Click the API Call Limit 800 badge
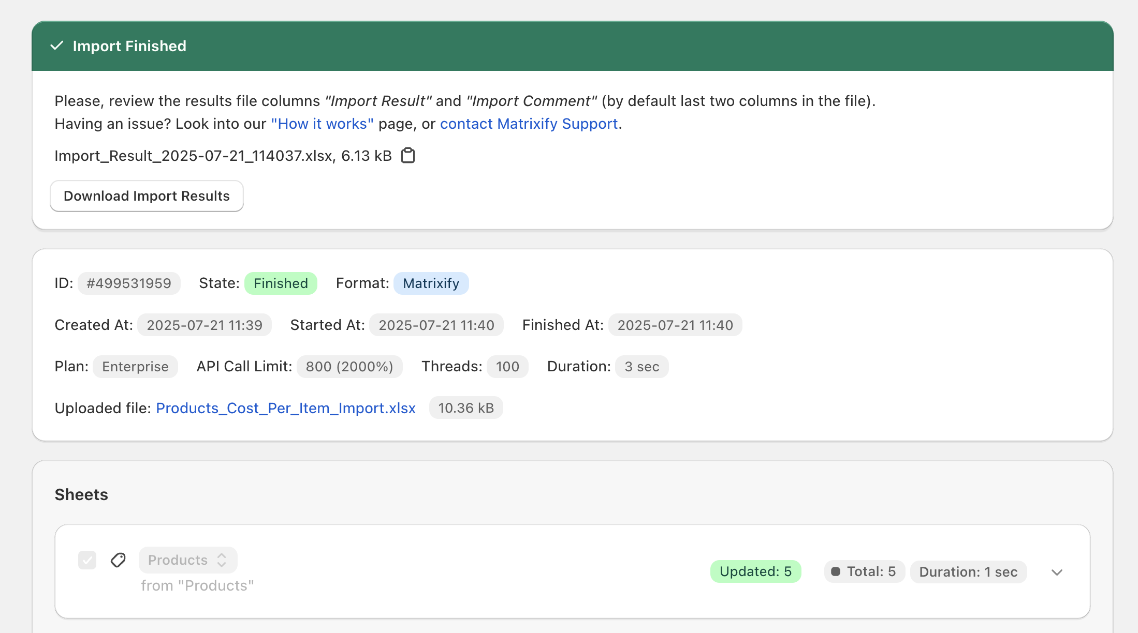1138x633 pixels. pyautogui.click(x=349, y=367)
